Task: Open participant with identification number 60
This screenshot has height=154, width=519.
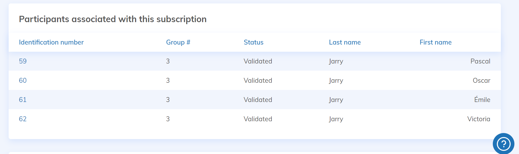Action: (x=23, y=80)
